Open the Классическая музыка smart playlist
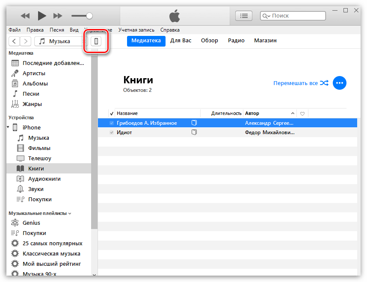The width and height of the screenshot is (367, 282). [x=49, y=254]
